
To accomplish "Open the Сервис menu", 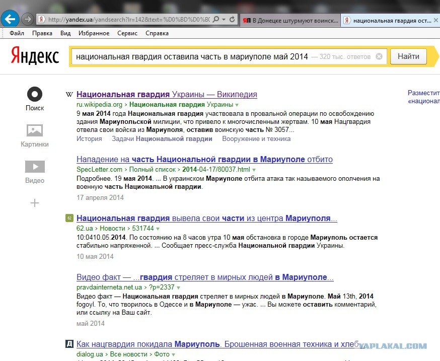I will click(127, 33).
